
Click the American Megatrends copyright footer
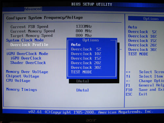tap(91, 112)
